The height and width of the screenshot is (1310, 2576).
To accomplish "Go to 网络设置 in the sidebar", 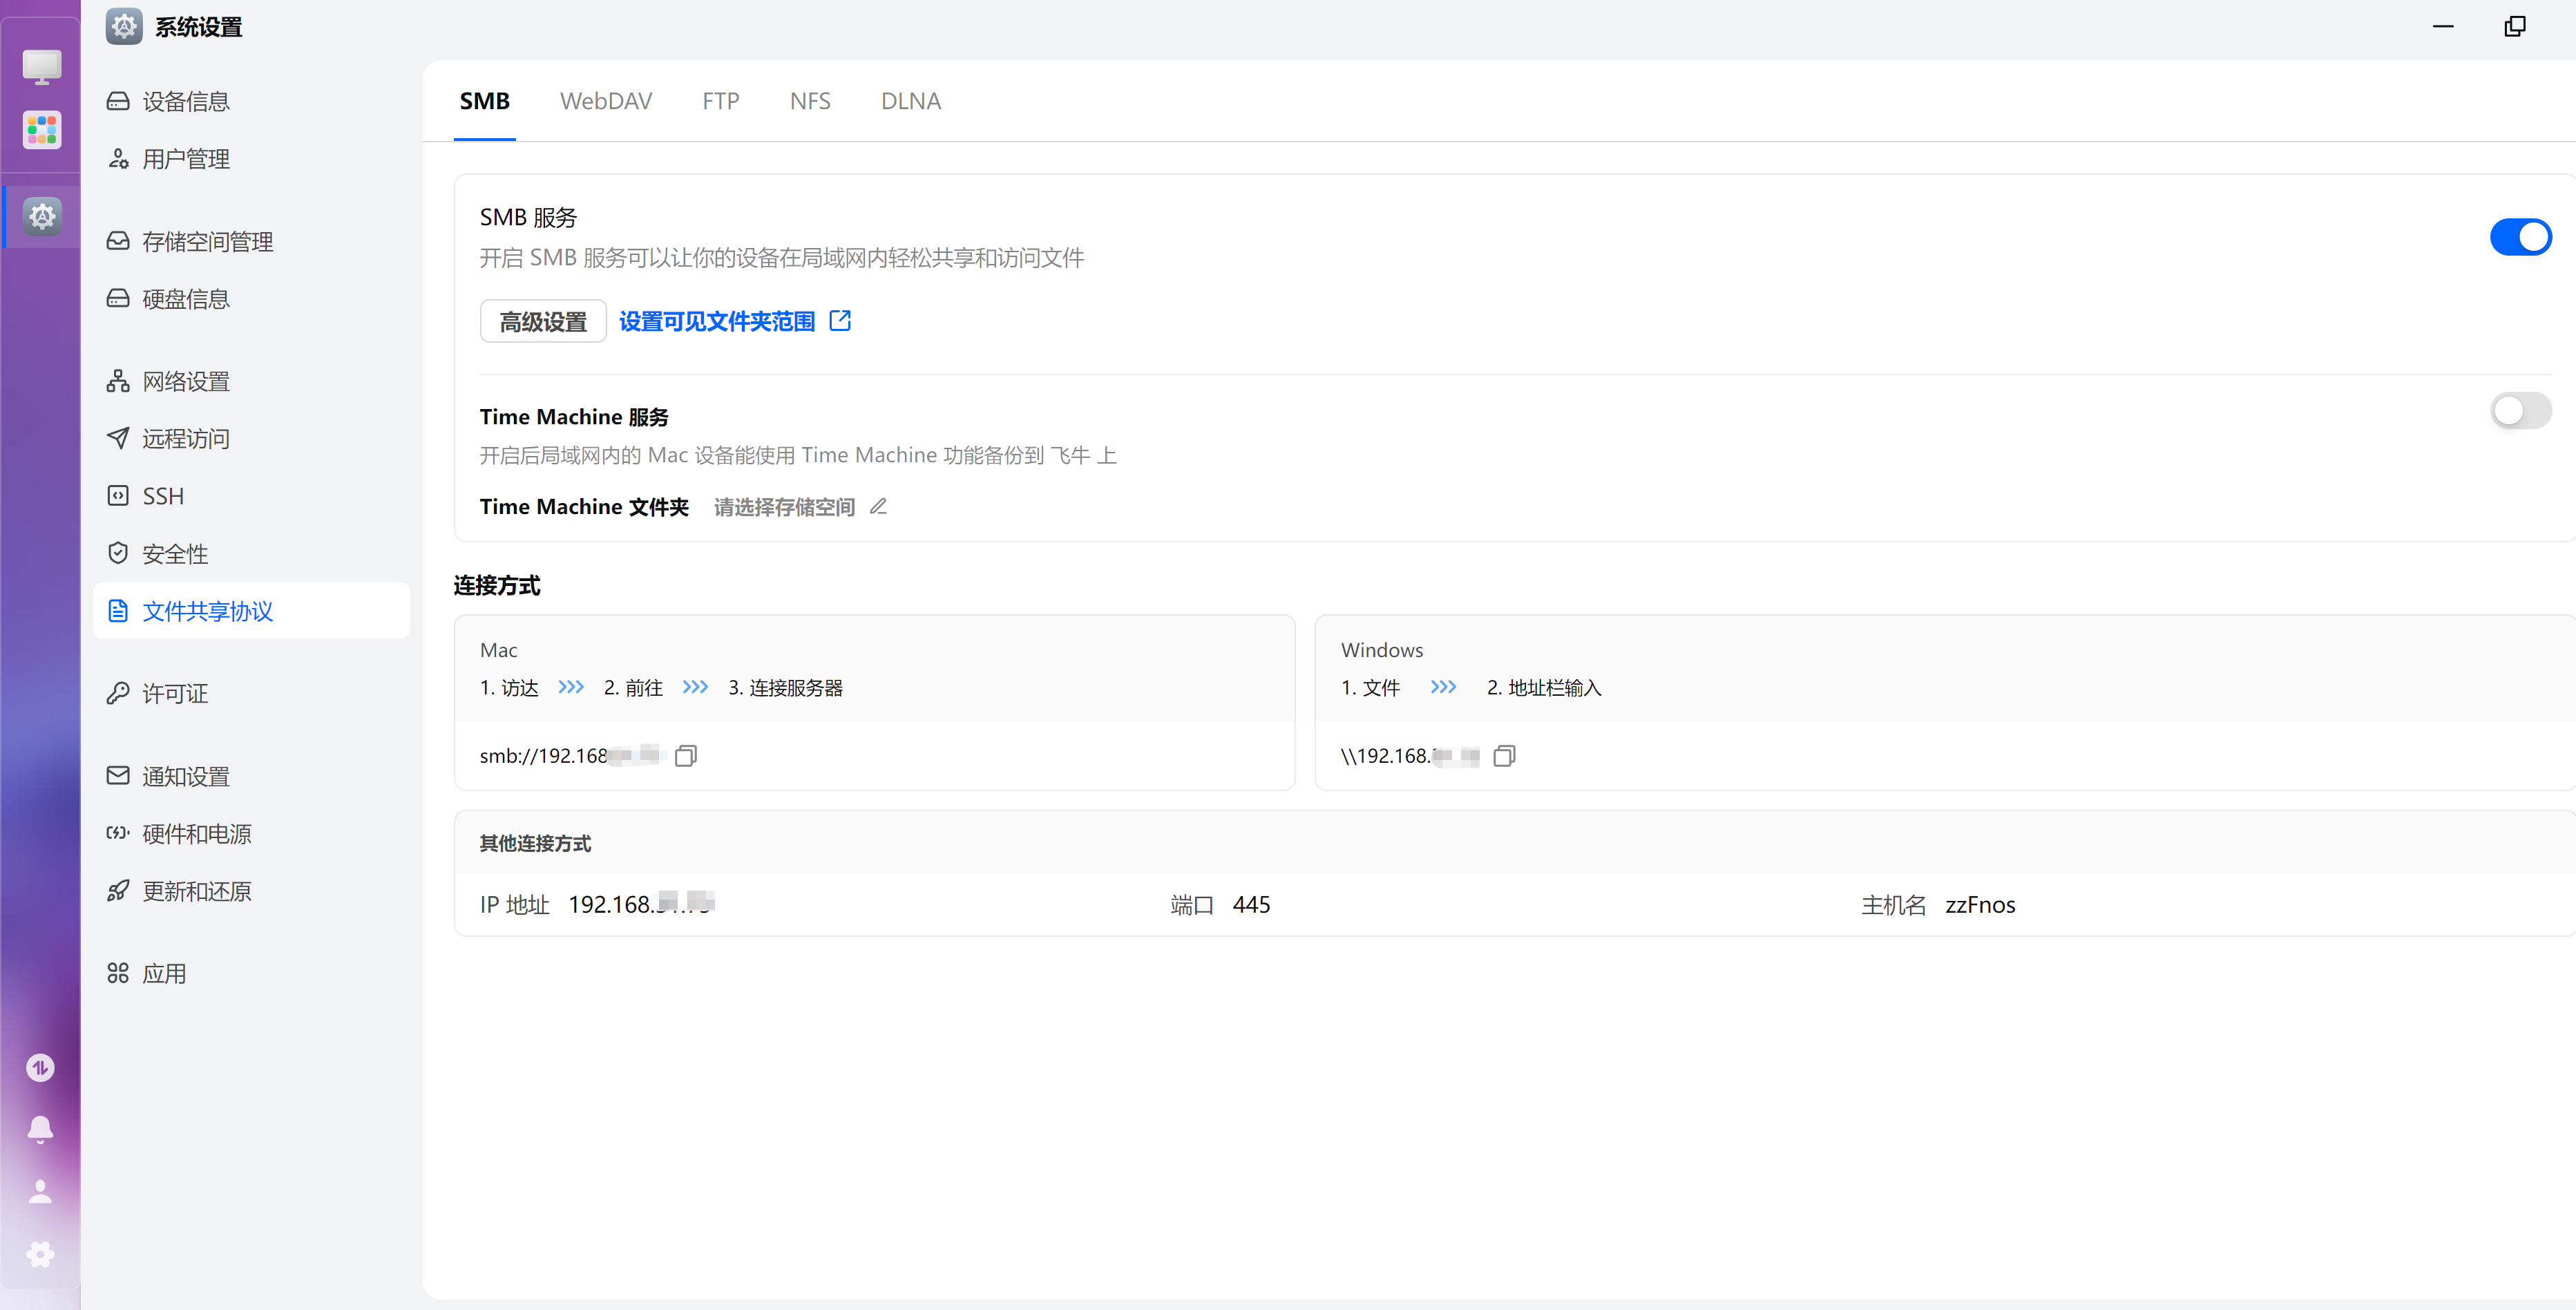I will click(x=186, y=381).
